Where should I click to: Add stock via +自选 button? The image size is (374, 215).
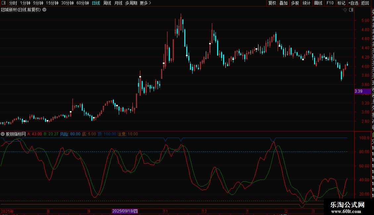tap(353, 3)
